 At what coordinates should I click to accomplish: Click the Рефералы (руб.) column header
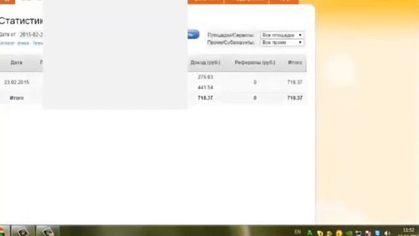[x=255, y=63]
